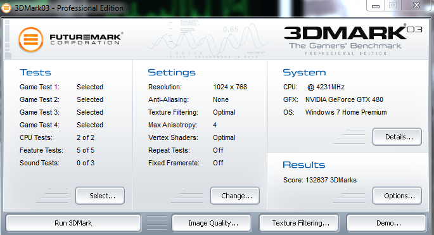434x235 pixels.
Task: Click the GFX NVIDIA GeForce GTX 480 entry
Action: coord(333,99)
